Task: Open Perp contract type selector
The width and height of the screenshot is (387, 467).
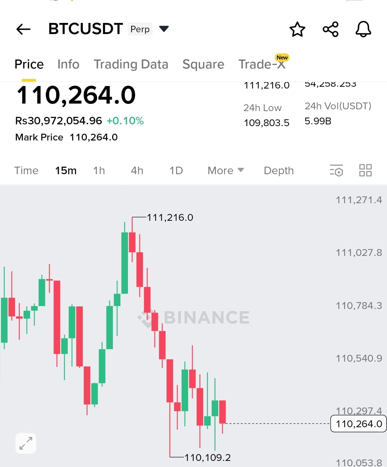Action: coord(140,29)
